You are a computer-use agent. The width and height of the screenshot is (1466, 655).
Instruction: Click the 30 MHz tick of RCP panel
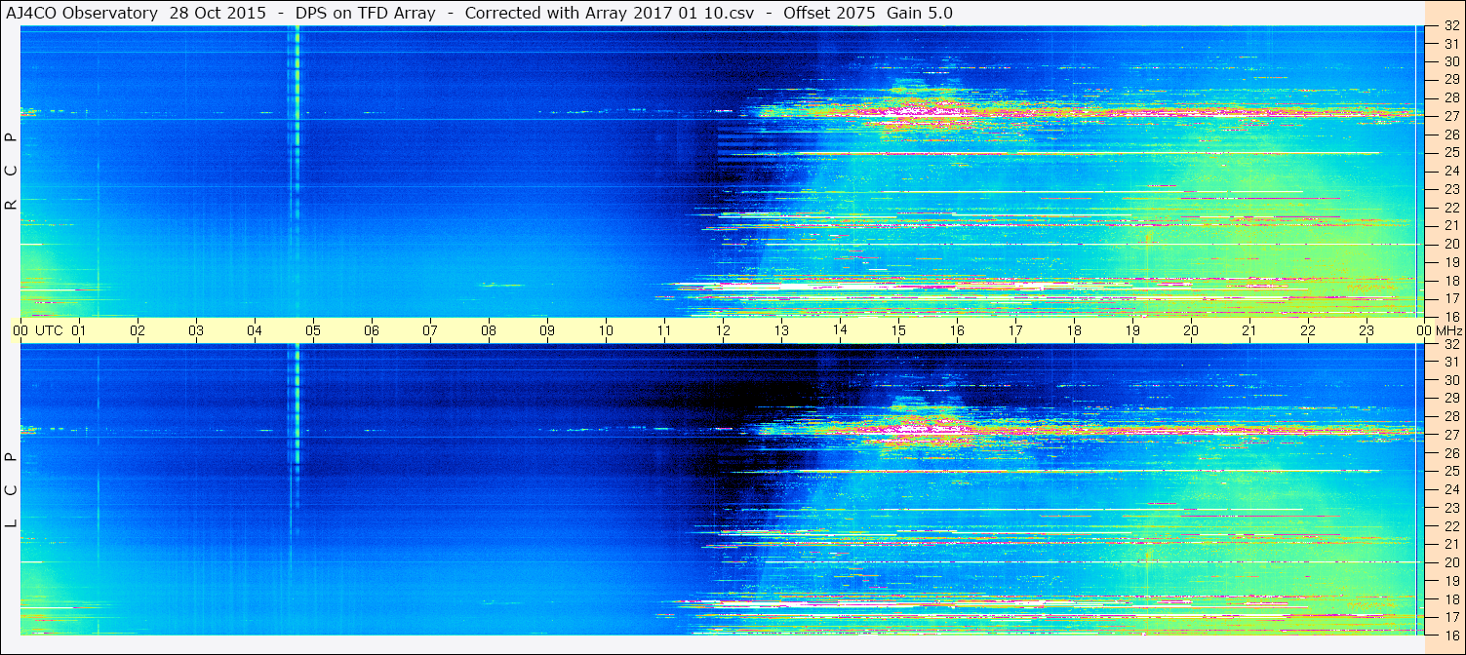click(1450, 61)
